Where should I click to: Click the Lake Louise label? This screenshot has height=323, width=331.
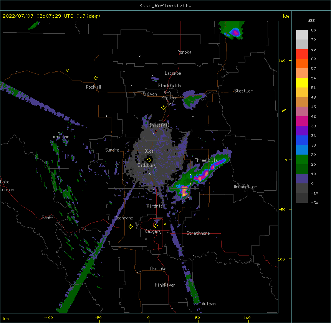[x=7, y=186]
